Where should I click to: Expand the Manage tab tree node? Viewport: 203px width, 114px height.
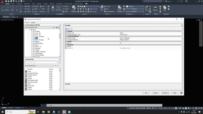pyautogui.click(x=32, y=41)
